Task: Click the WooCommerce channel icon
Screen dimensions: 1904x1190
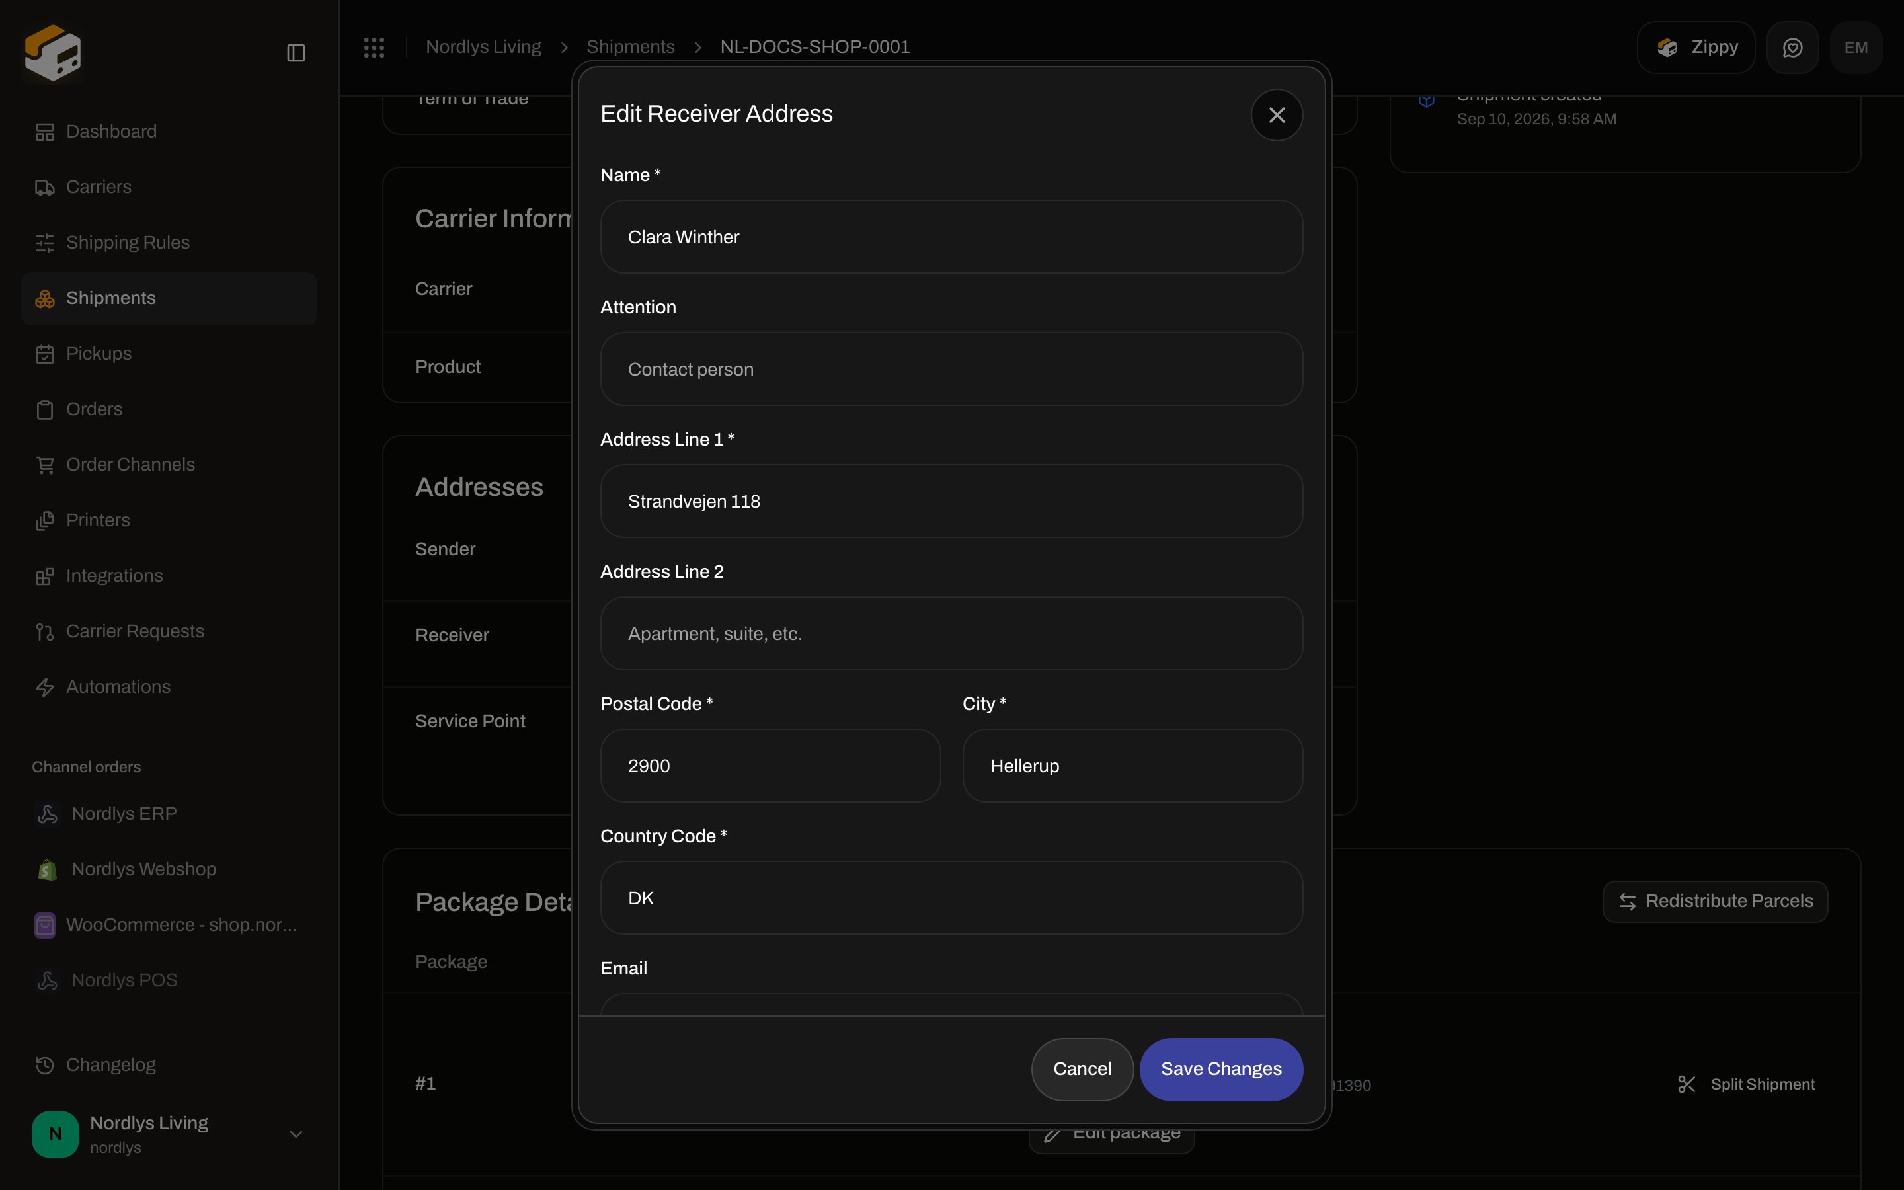Action: pos(45,926)
